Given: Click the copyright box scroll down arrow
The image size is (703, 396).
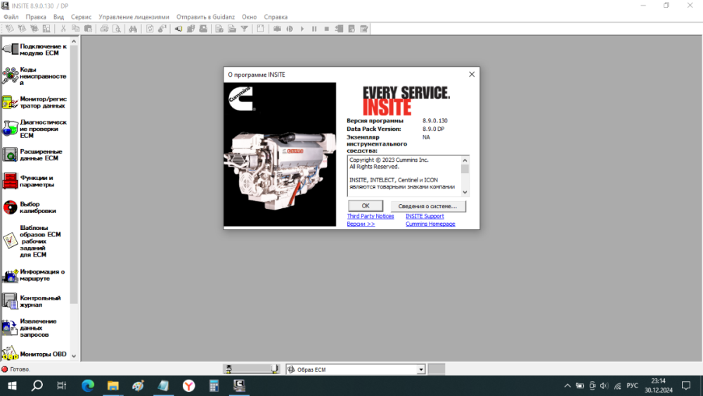Looking at the screenshot, I should pos(465,192).
